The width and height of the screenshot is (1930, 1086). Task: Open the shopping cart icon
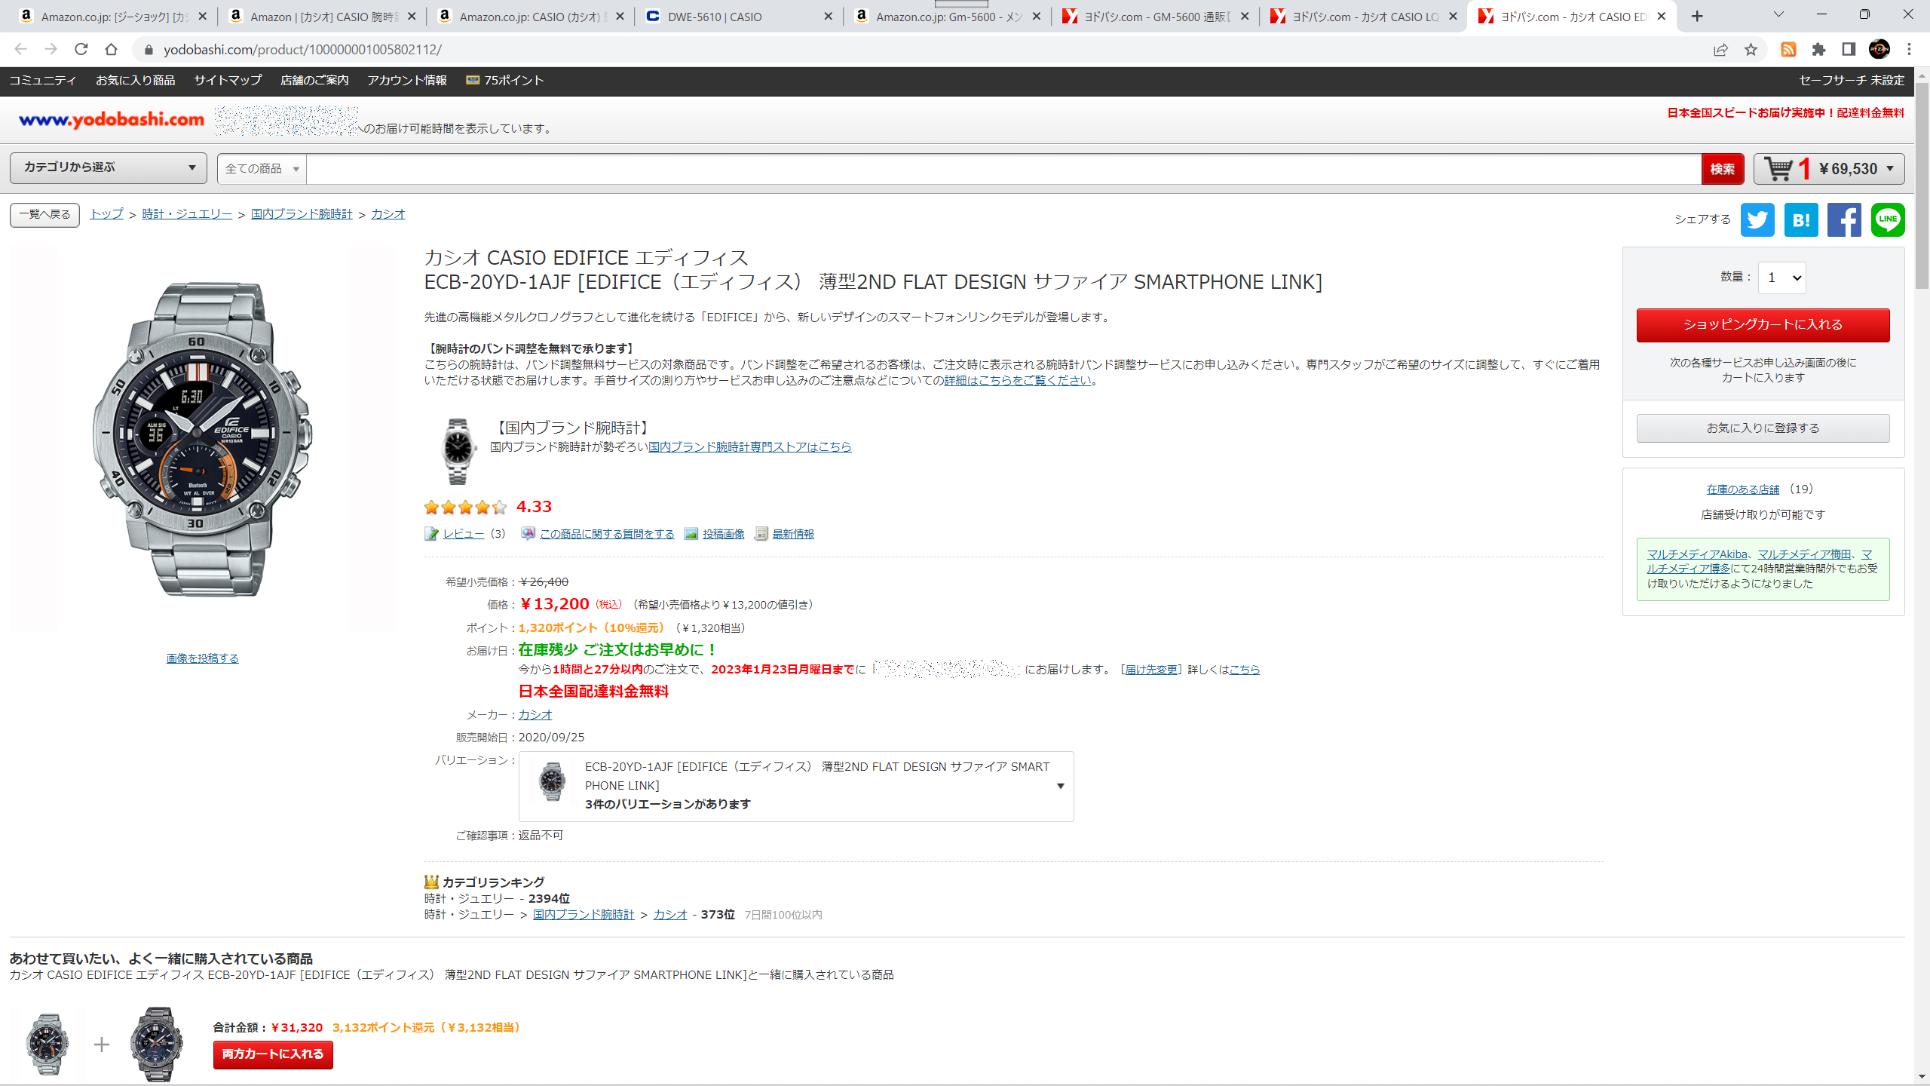point(1779,169)
